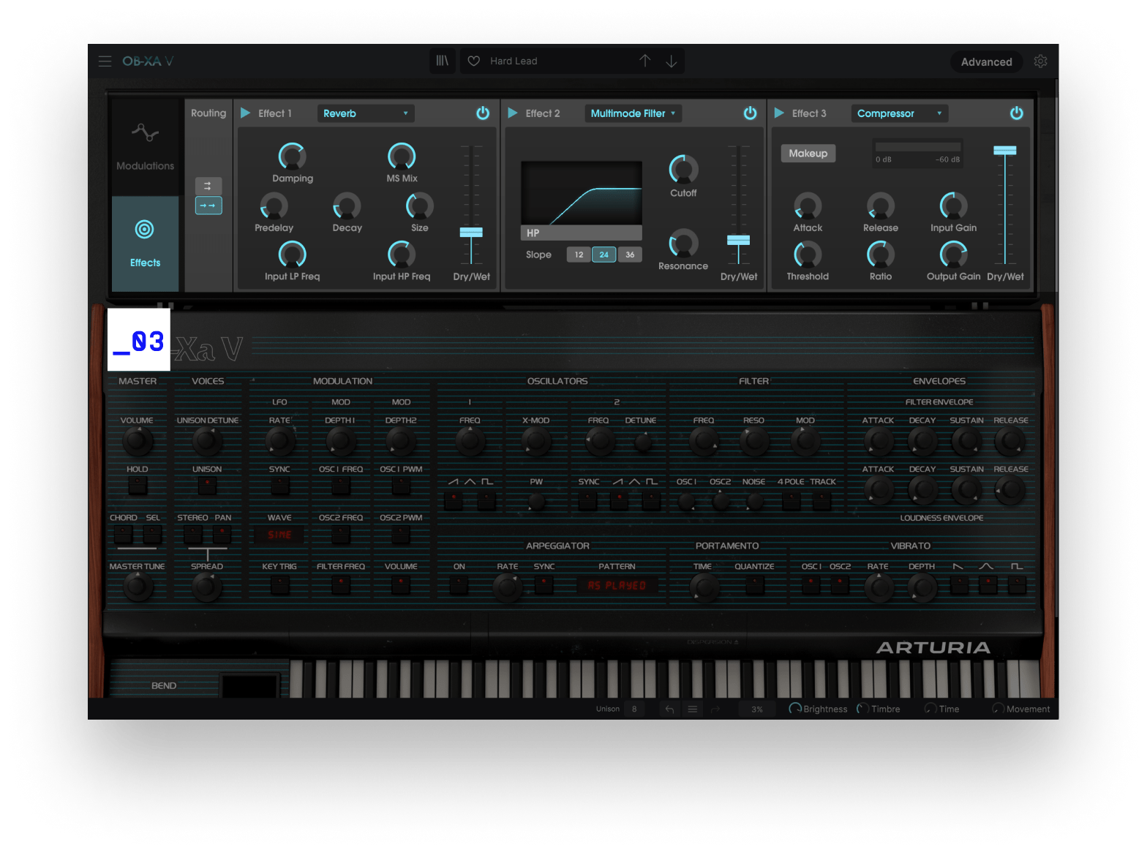Click the Effect 1 play arrow icon
Viewport: 1147px width, 852px height.
(246, 113)
